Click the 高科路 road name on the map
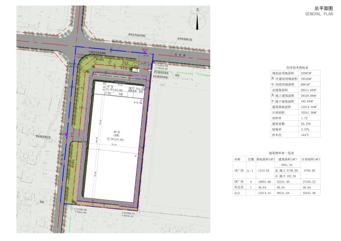This screenshot has height=241, width=341. coord(179,55)
